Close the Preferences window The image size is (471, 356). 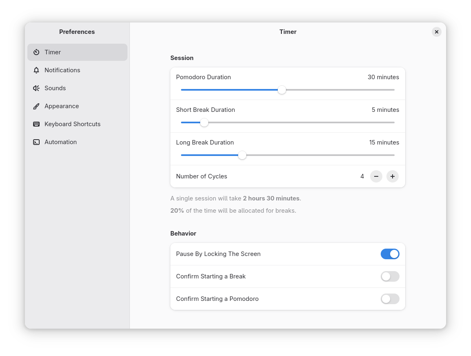(x=436, y=32)
